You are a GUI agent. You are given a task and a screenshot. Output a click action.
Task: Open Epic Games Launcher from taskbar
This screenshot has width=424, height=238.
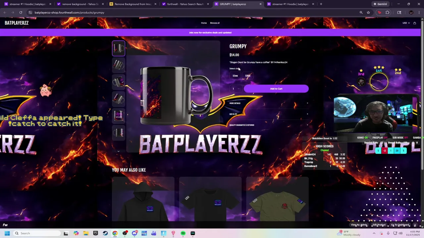coord(96,233)
